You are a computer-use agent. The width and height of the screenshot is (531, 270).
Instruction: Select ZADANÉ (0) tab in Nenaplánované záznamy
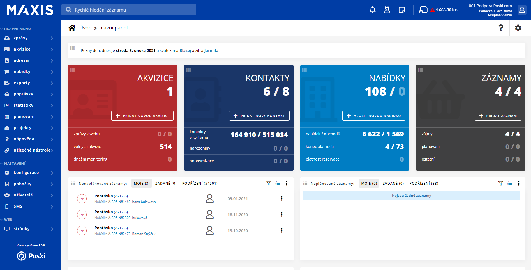(x=166, y=183)
